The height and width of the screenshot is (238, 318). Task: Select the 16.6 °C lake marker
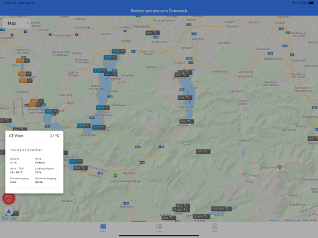click(x=103, y=108)
